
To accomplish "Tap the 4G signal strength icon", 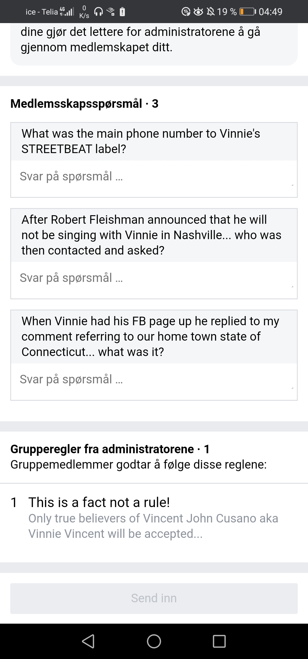I will coord(66,12).
